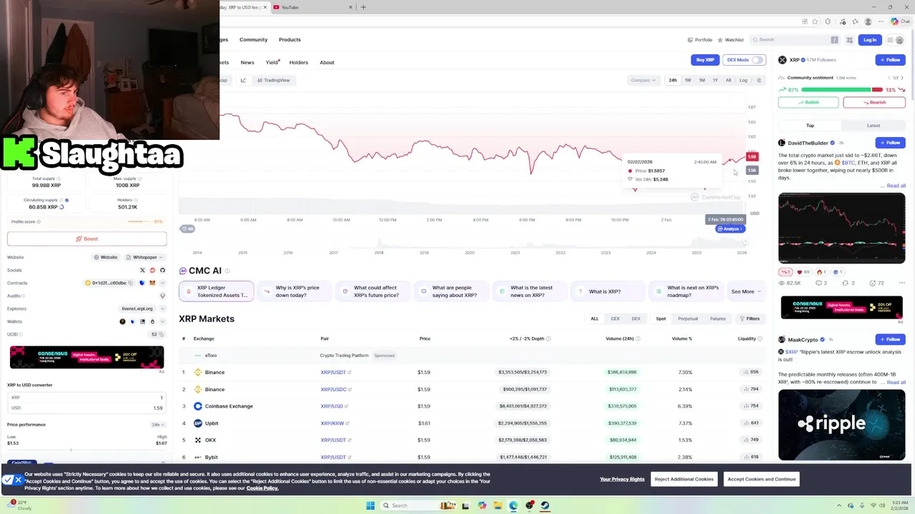Open the three-dots menu on DavidTheBuilder post
The width and height of the screenshot is (915, 514).
coord(901,283)
